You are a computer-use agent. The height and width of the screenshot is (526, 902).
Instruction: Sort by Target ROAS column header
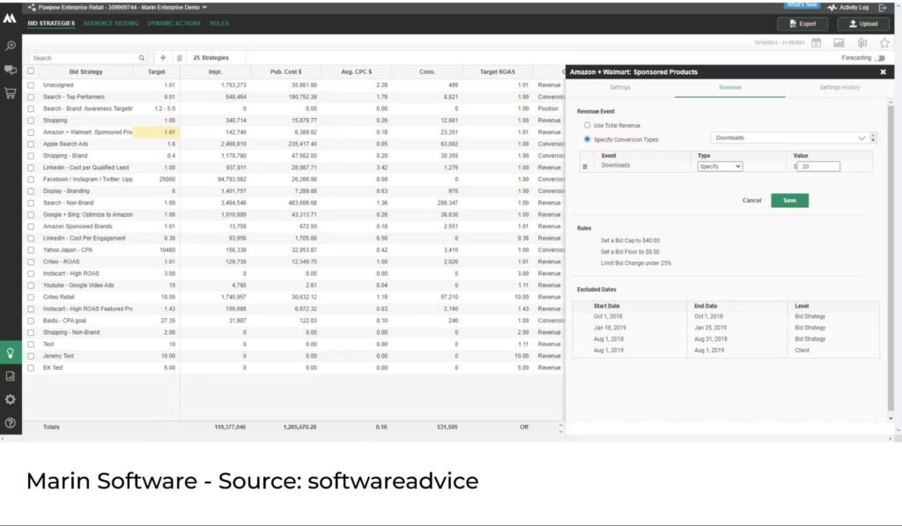pos(498,72)
